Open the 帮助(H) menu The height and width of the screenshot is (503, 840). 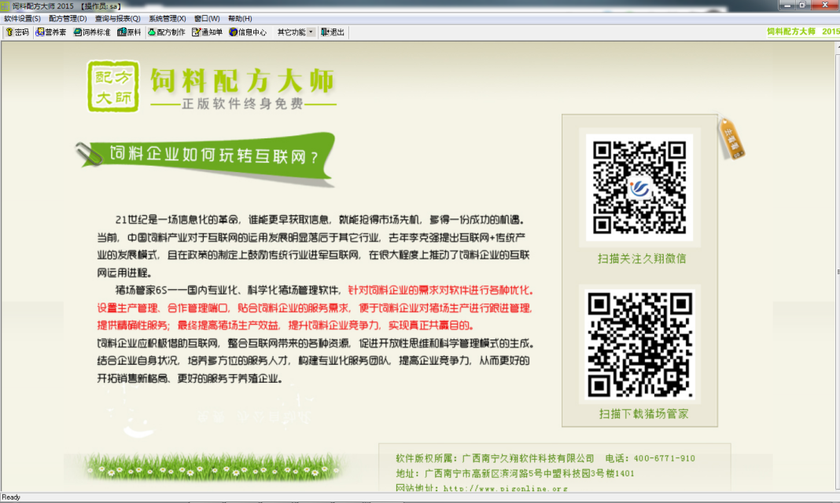(240, 18)
